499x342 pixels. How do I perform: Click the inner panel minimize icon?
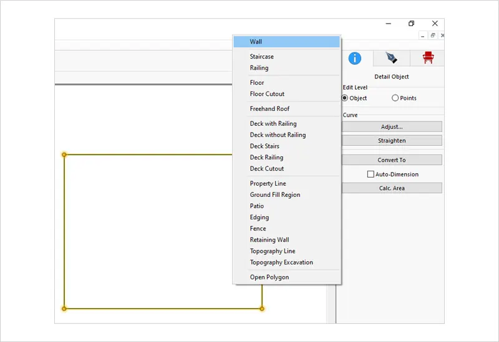[x=423, y=36]
